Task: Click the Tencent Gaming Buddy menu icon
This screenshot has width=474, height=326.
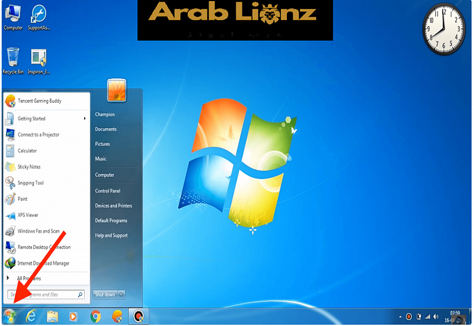Action: point(11,101)
